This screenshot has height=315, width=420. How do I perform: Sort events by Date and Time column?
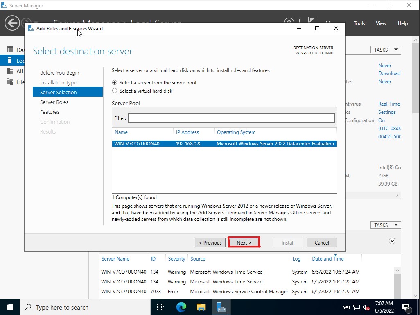click(327, 259)
